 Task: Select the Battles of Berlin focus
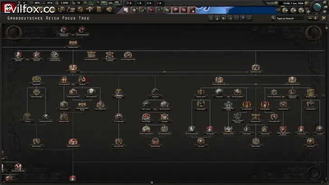pos(256,141)
